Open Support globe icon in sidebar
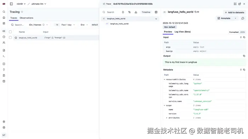Image resolution: width=248 pixels, height=139 pixels. [4, 127]
